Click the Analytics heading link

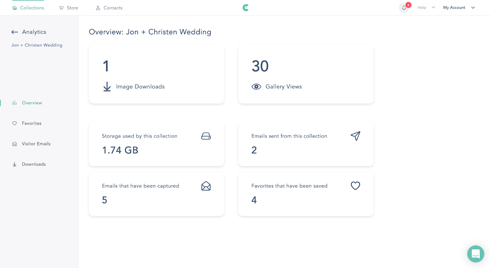(34, 32)
